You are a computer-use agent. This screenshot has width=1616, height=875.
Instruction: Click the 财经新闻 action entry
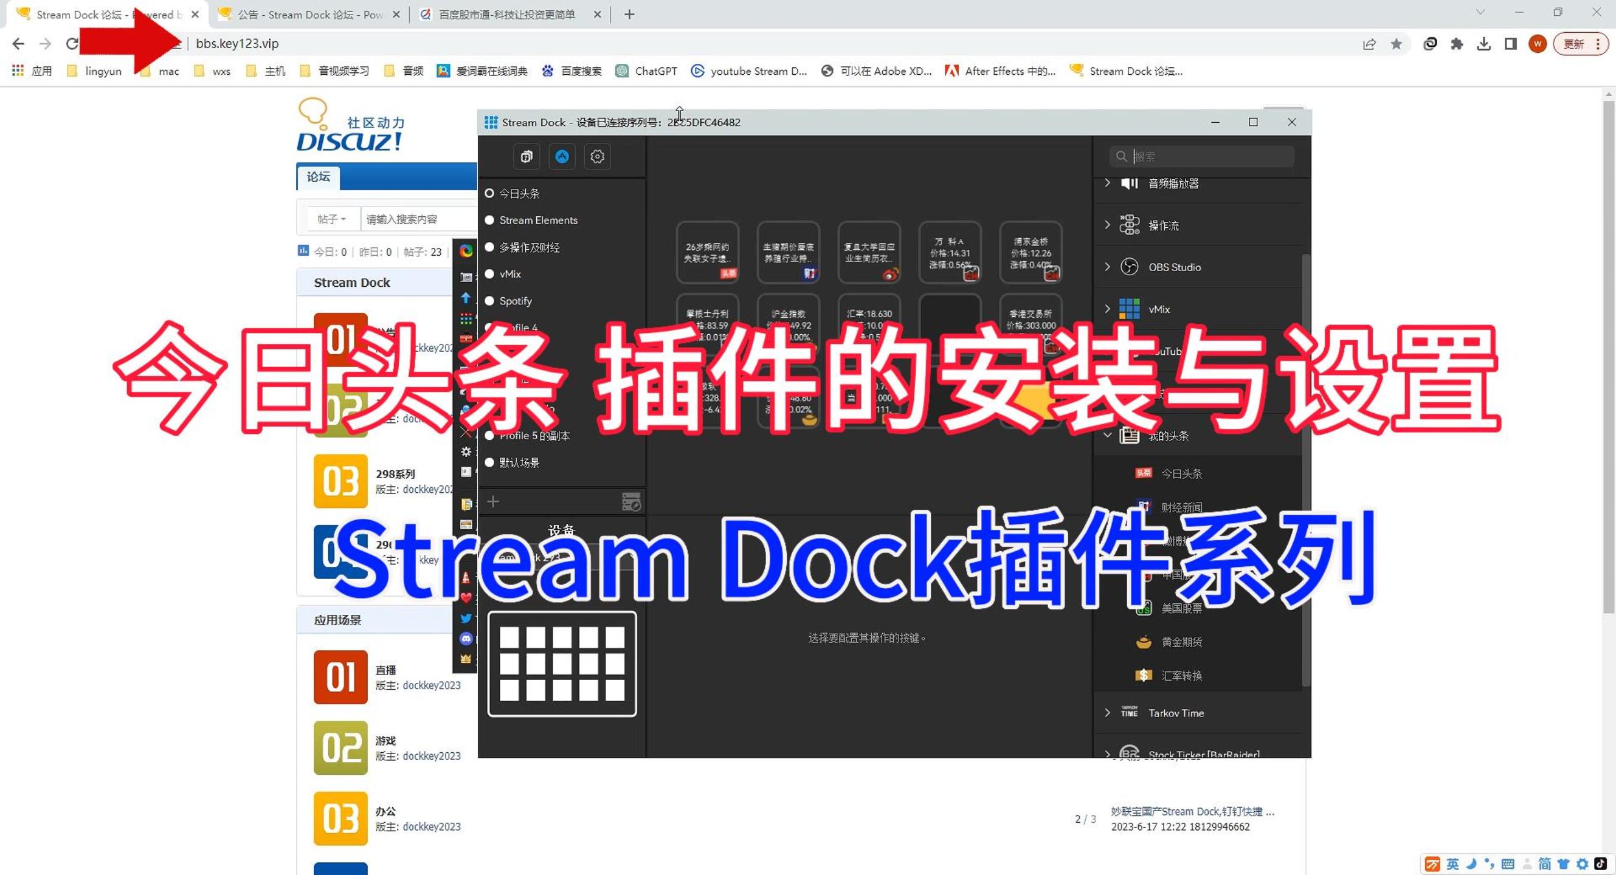[1181, 507]
